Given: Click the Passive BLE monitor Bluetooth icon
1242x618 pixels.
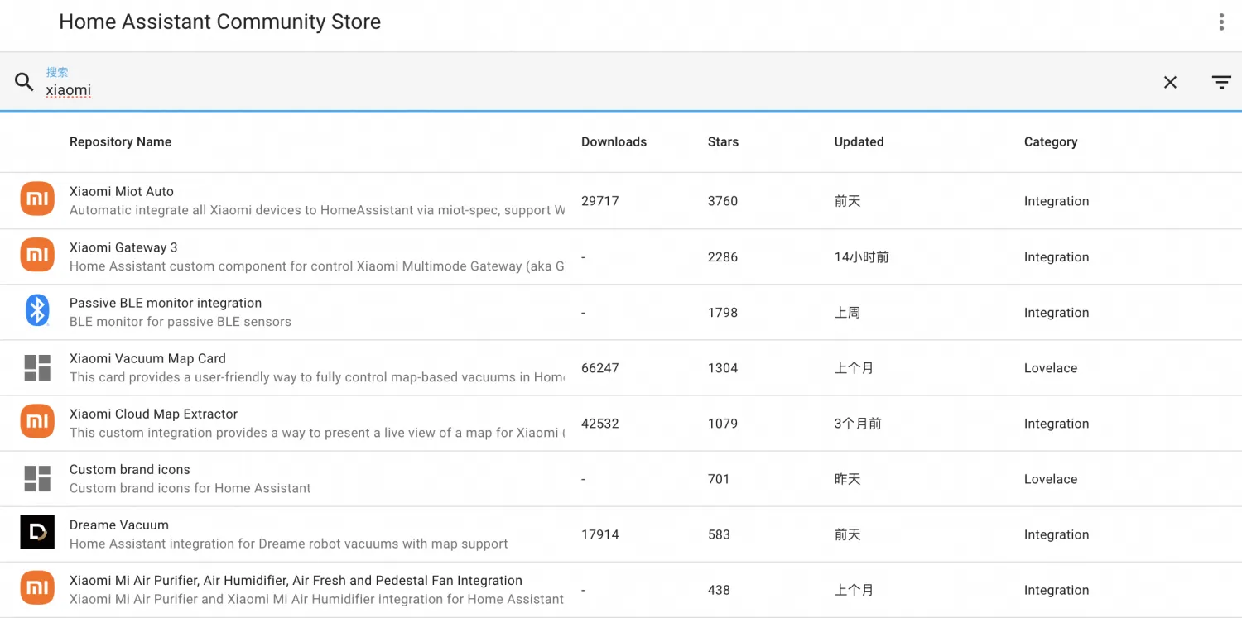Looking at the screenshot, I should pos(37,310).
